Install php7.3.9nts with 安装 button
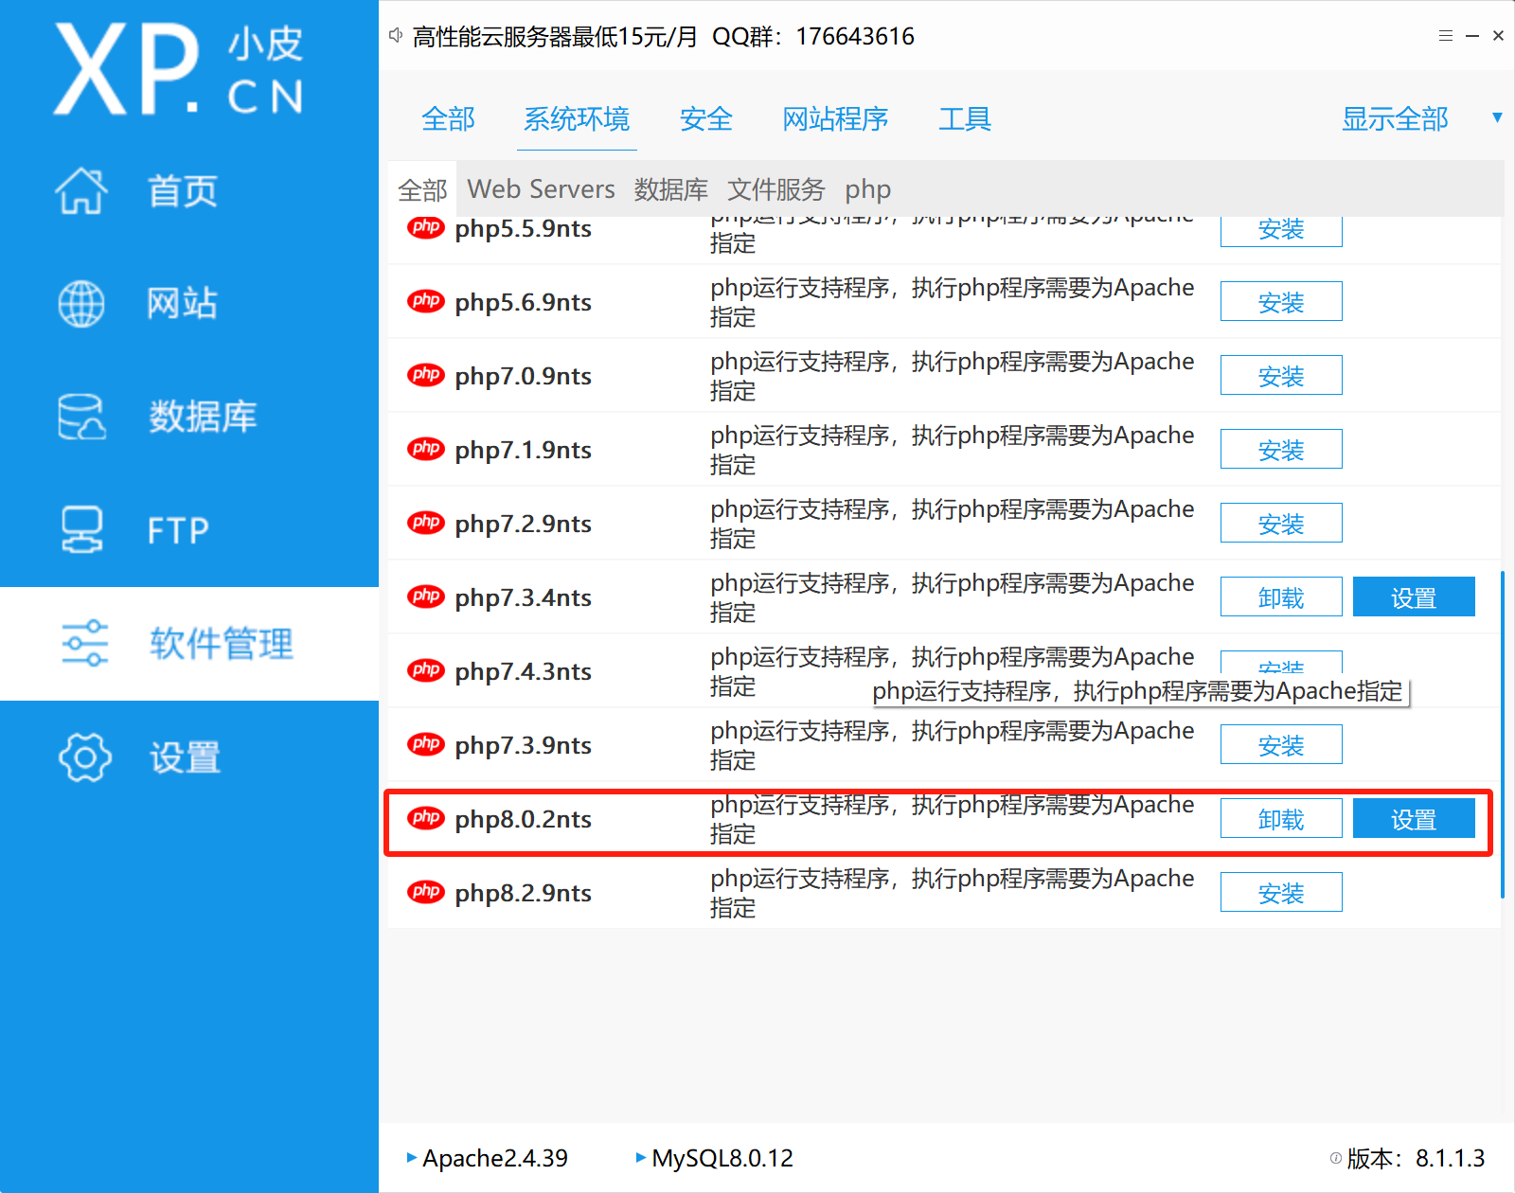This screenshot has width=1515, height=1193. (x=1281, y=744)
